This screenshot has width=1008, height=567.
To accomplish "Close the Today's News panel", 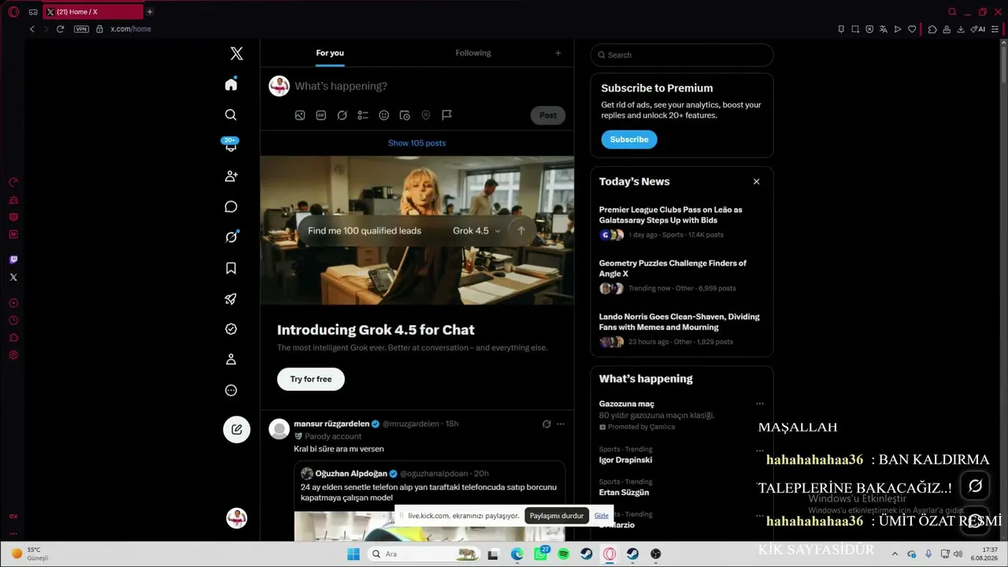I will [x=756, y=181].
